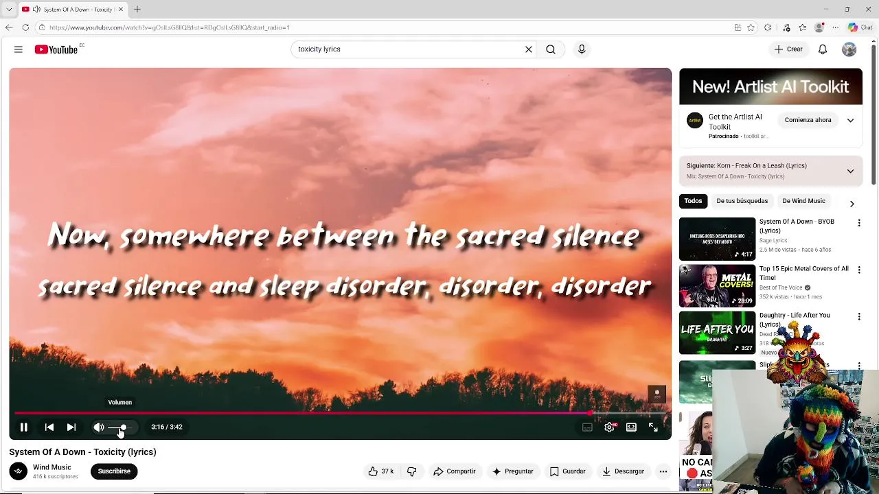Open the browser favorites list icon
This screenshot has width=879, height=494.
pos(803,27)
